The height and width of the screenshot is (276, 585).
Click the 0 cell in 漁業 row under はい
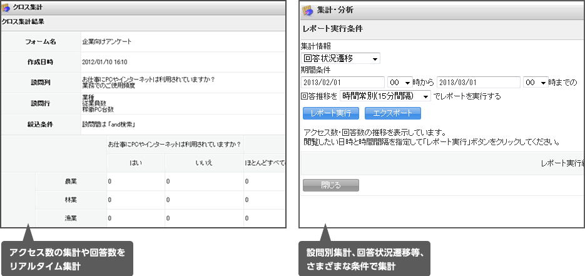136,218
